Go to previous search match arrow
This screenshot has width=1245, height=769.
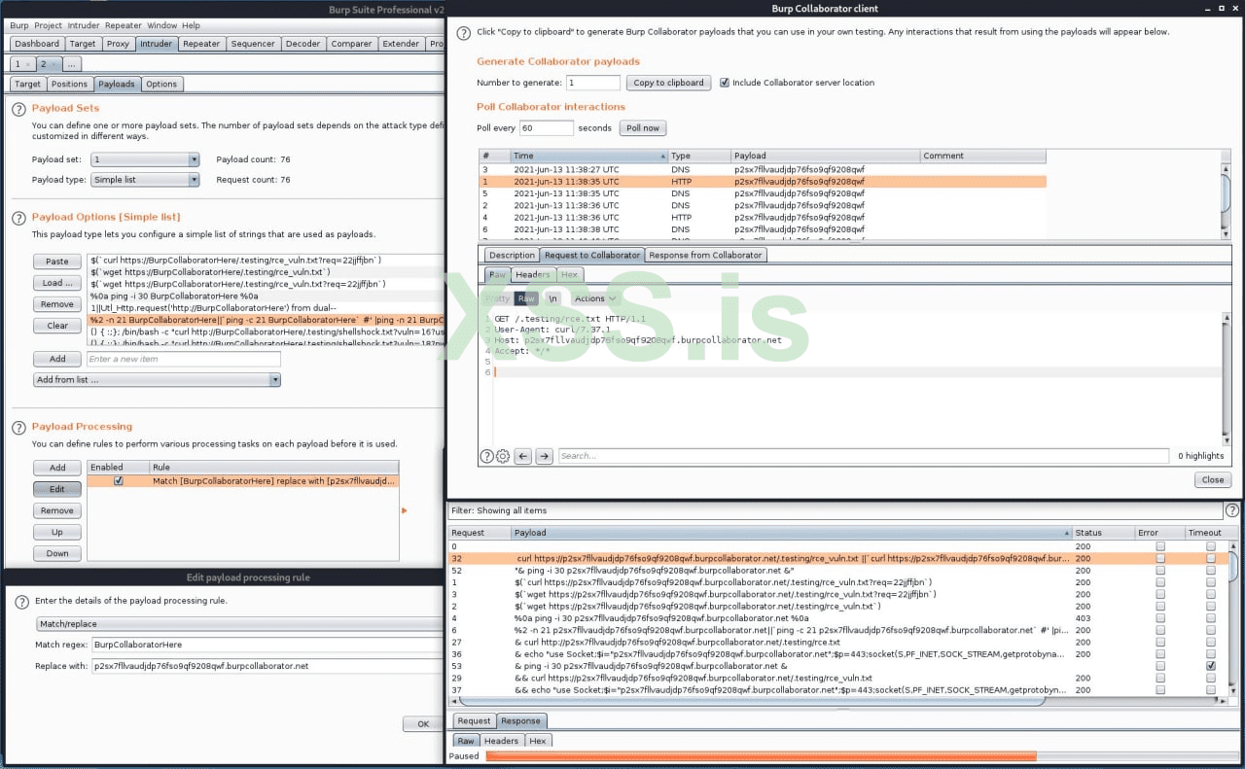(523, 456)
